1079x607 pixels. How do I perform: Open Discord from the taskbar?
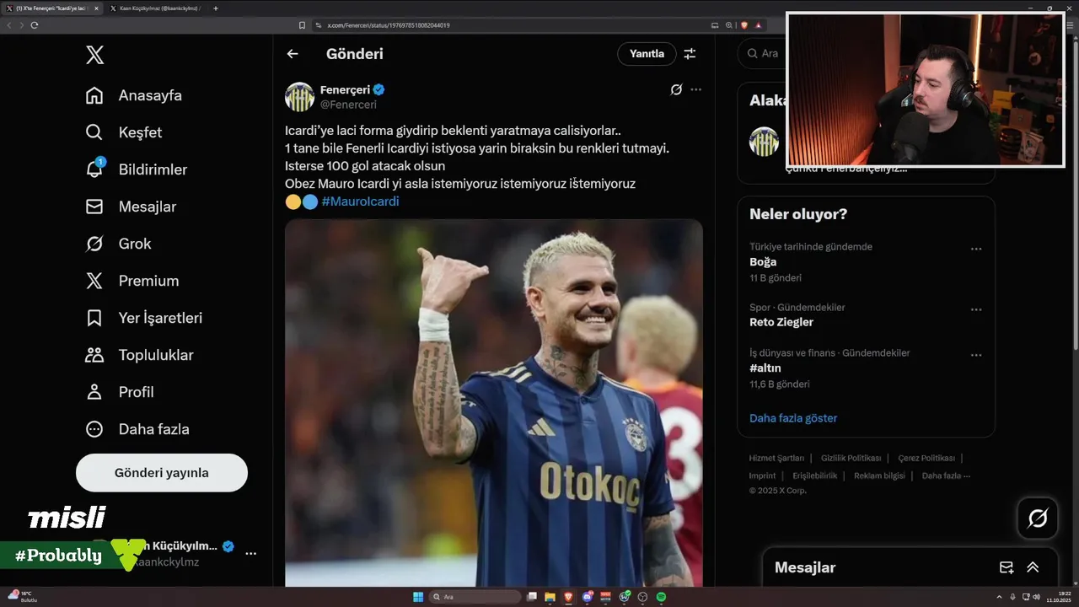pyautogui.click(x=587, y=597)
